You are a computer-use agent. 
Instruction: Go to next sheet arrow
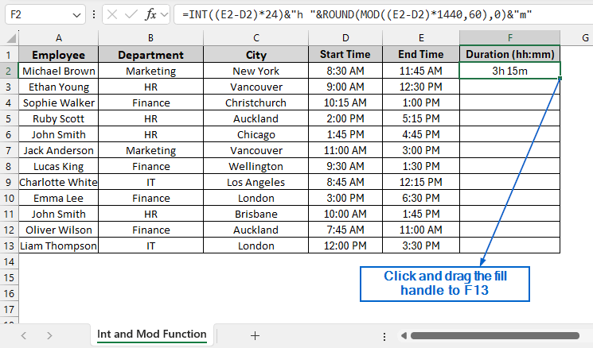click(x=49, y=335)
